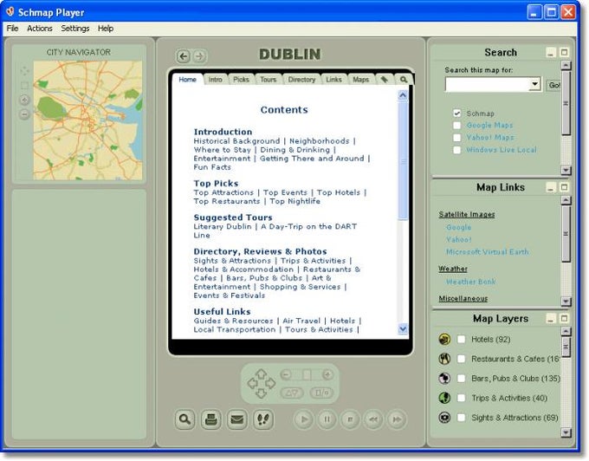Open the Weather Bonk link
Screen dimensions: 589x461
pos(470,282)
